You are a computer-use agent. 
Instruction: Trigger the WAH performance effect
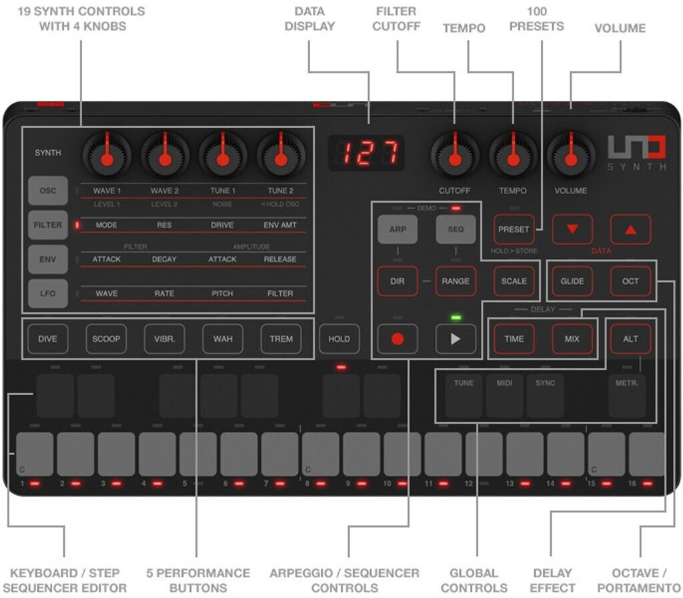point(223,338)
